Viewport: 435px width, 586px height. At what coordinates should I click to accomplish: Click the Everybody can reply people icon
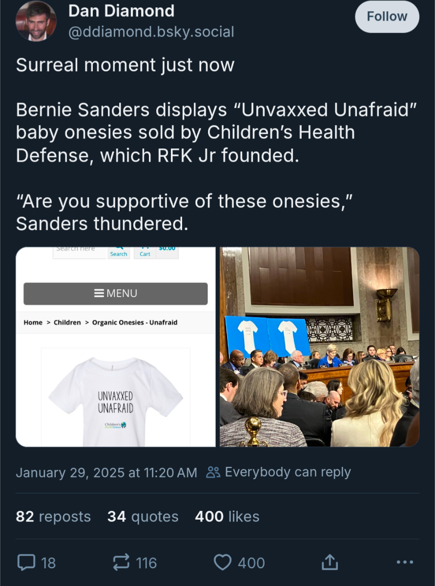[213, 472]
